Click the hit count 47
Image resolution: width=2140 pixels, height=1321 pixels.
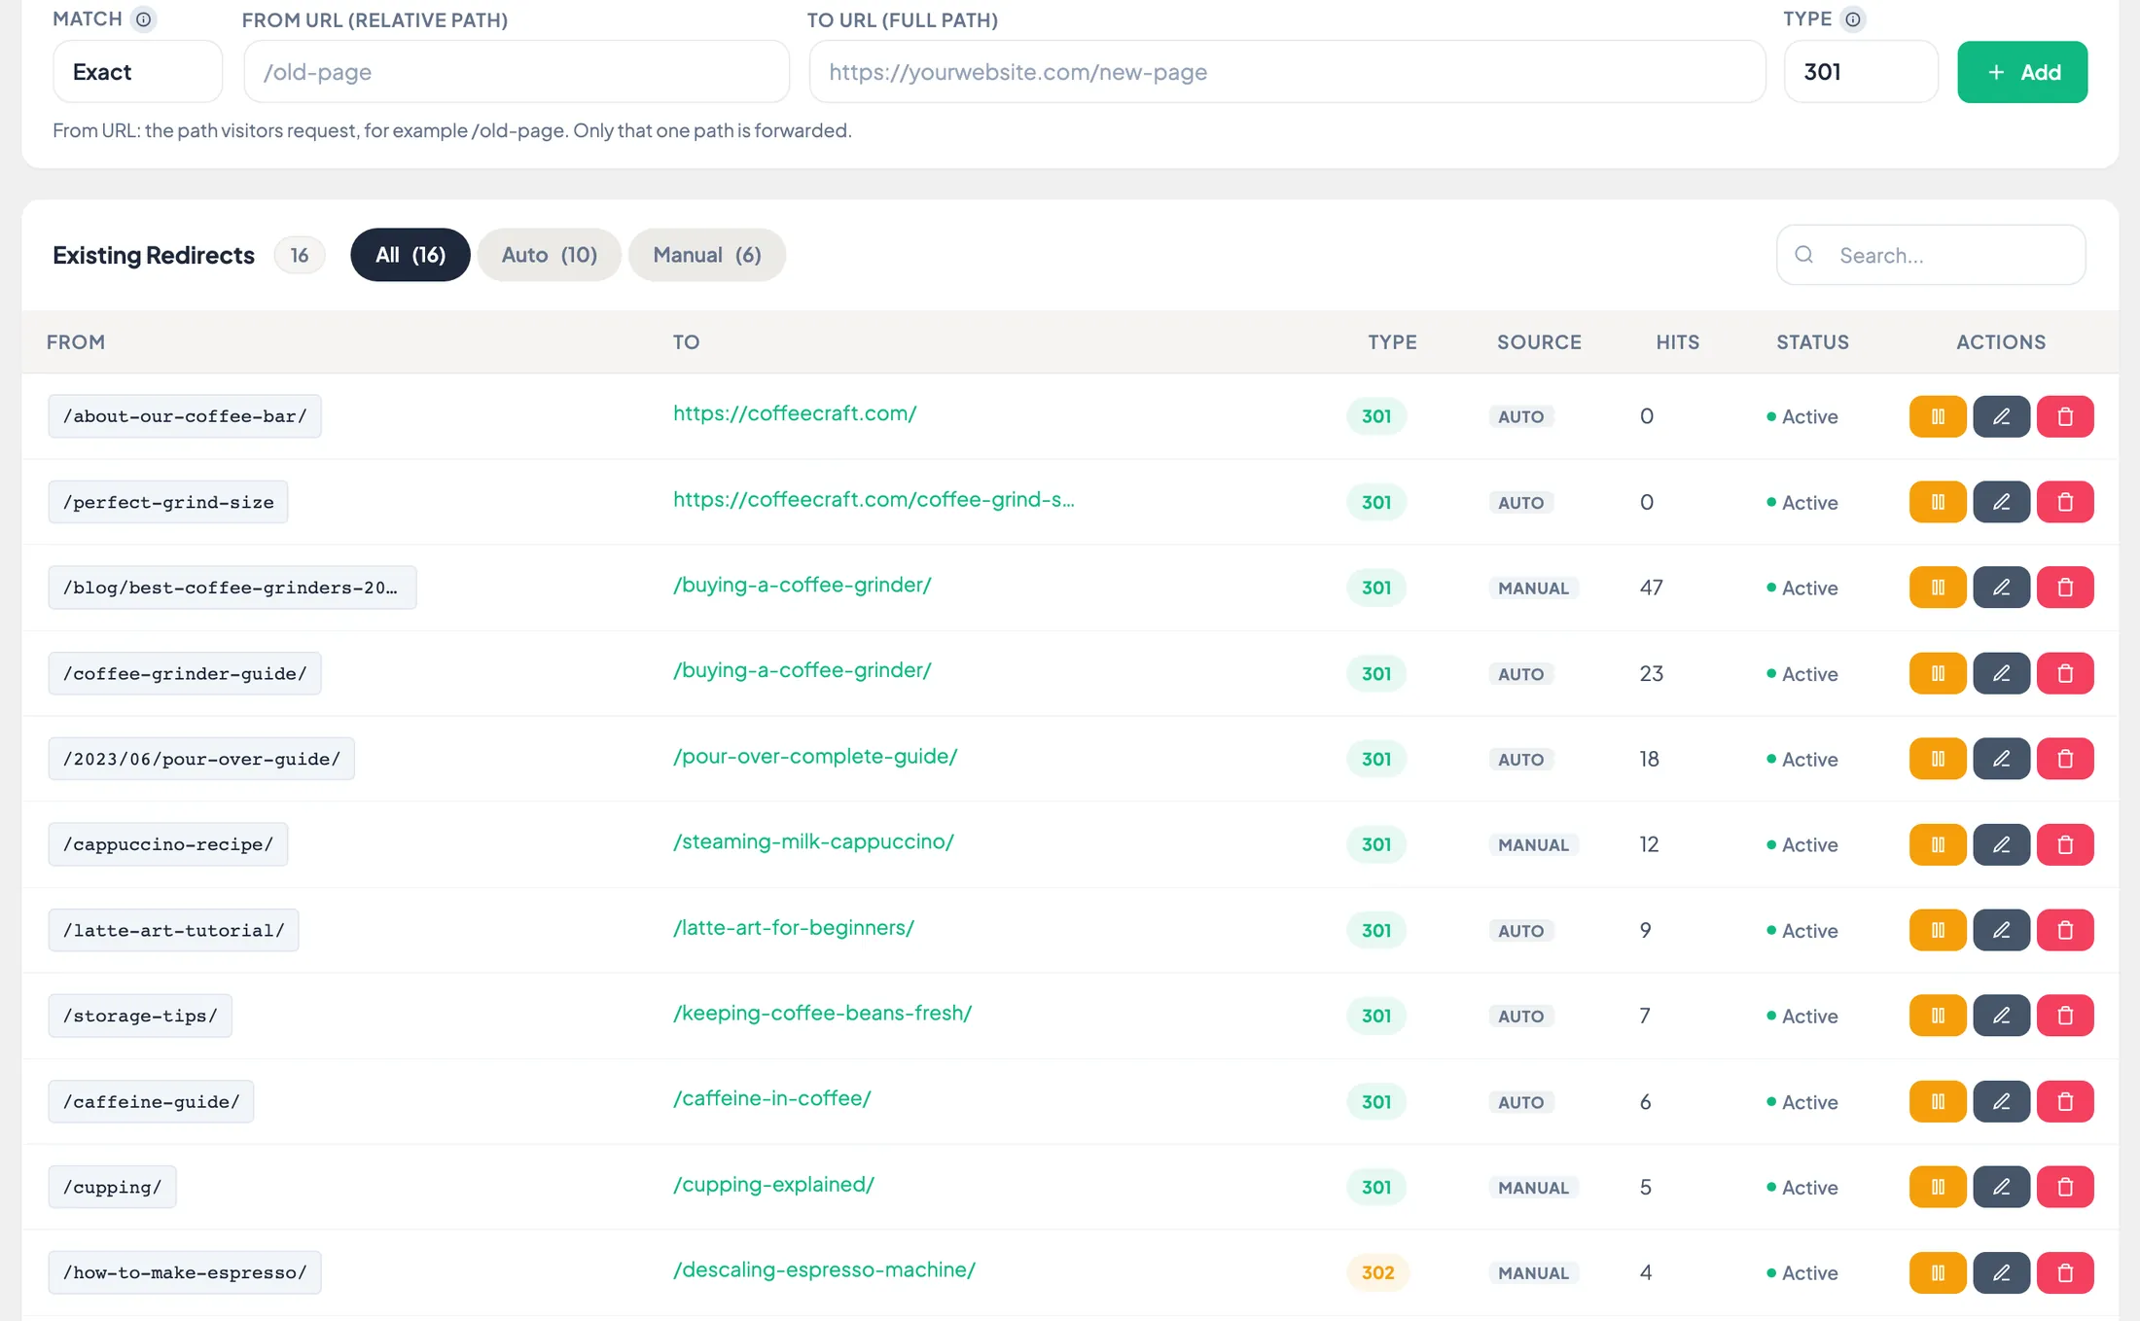pos(1651,588)
